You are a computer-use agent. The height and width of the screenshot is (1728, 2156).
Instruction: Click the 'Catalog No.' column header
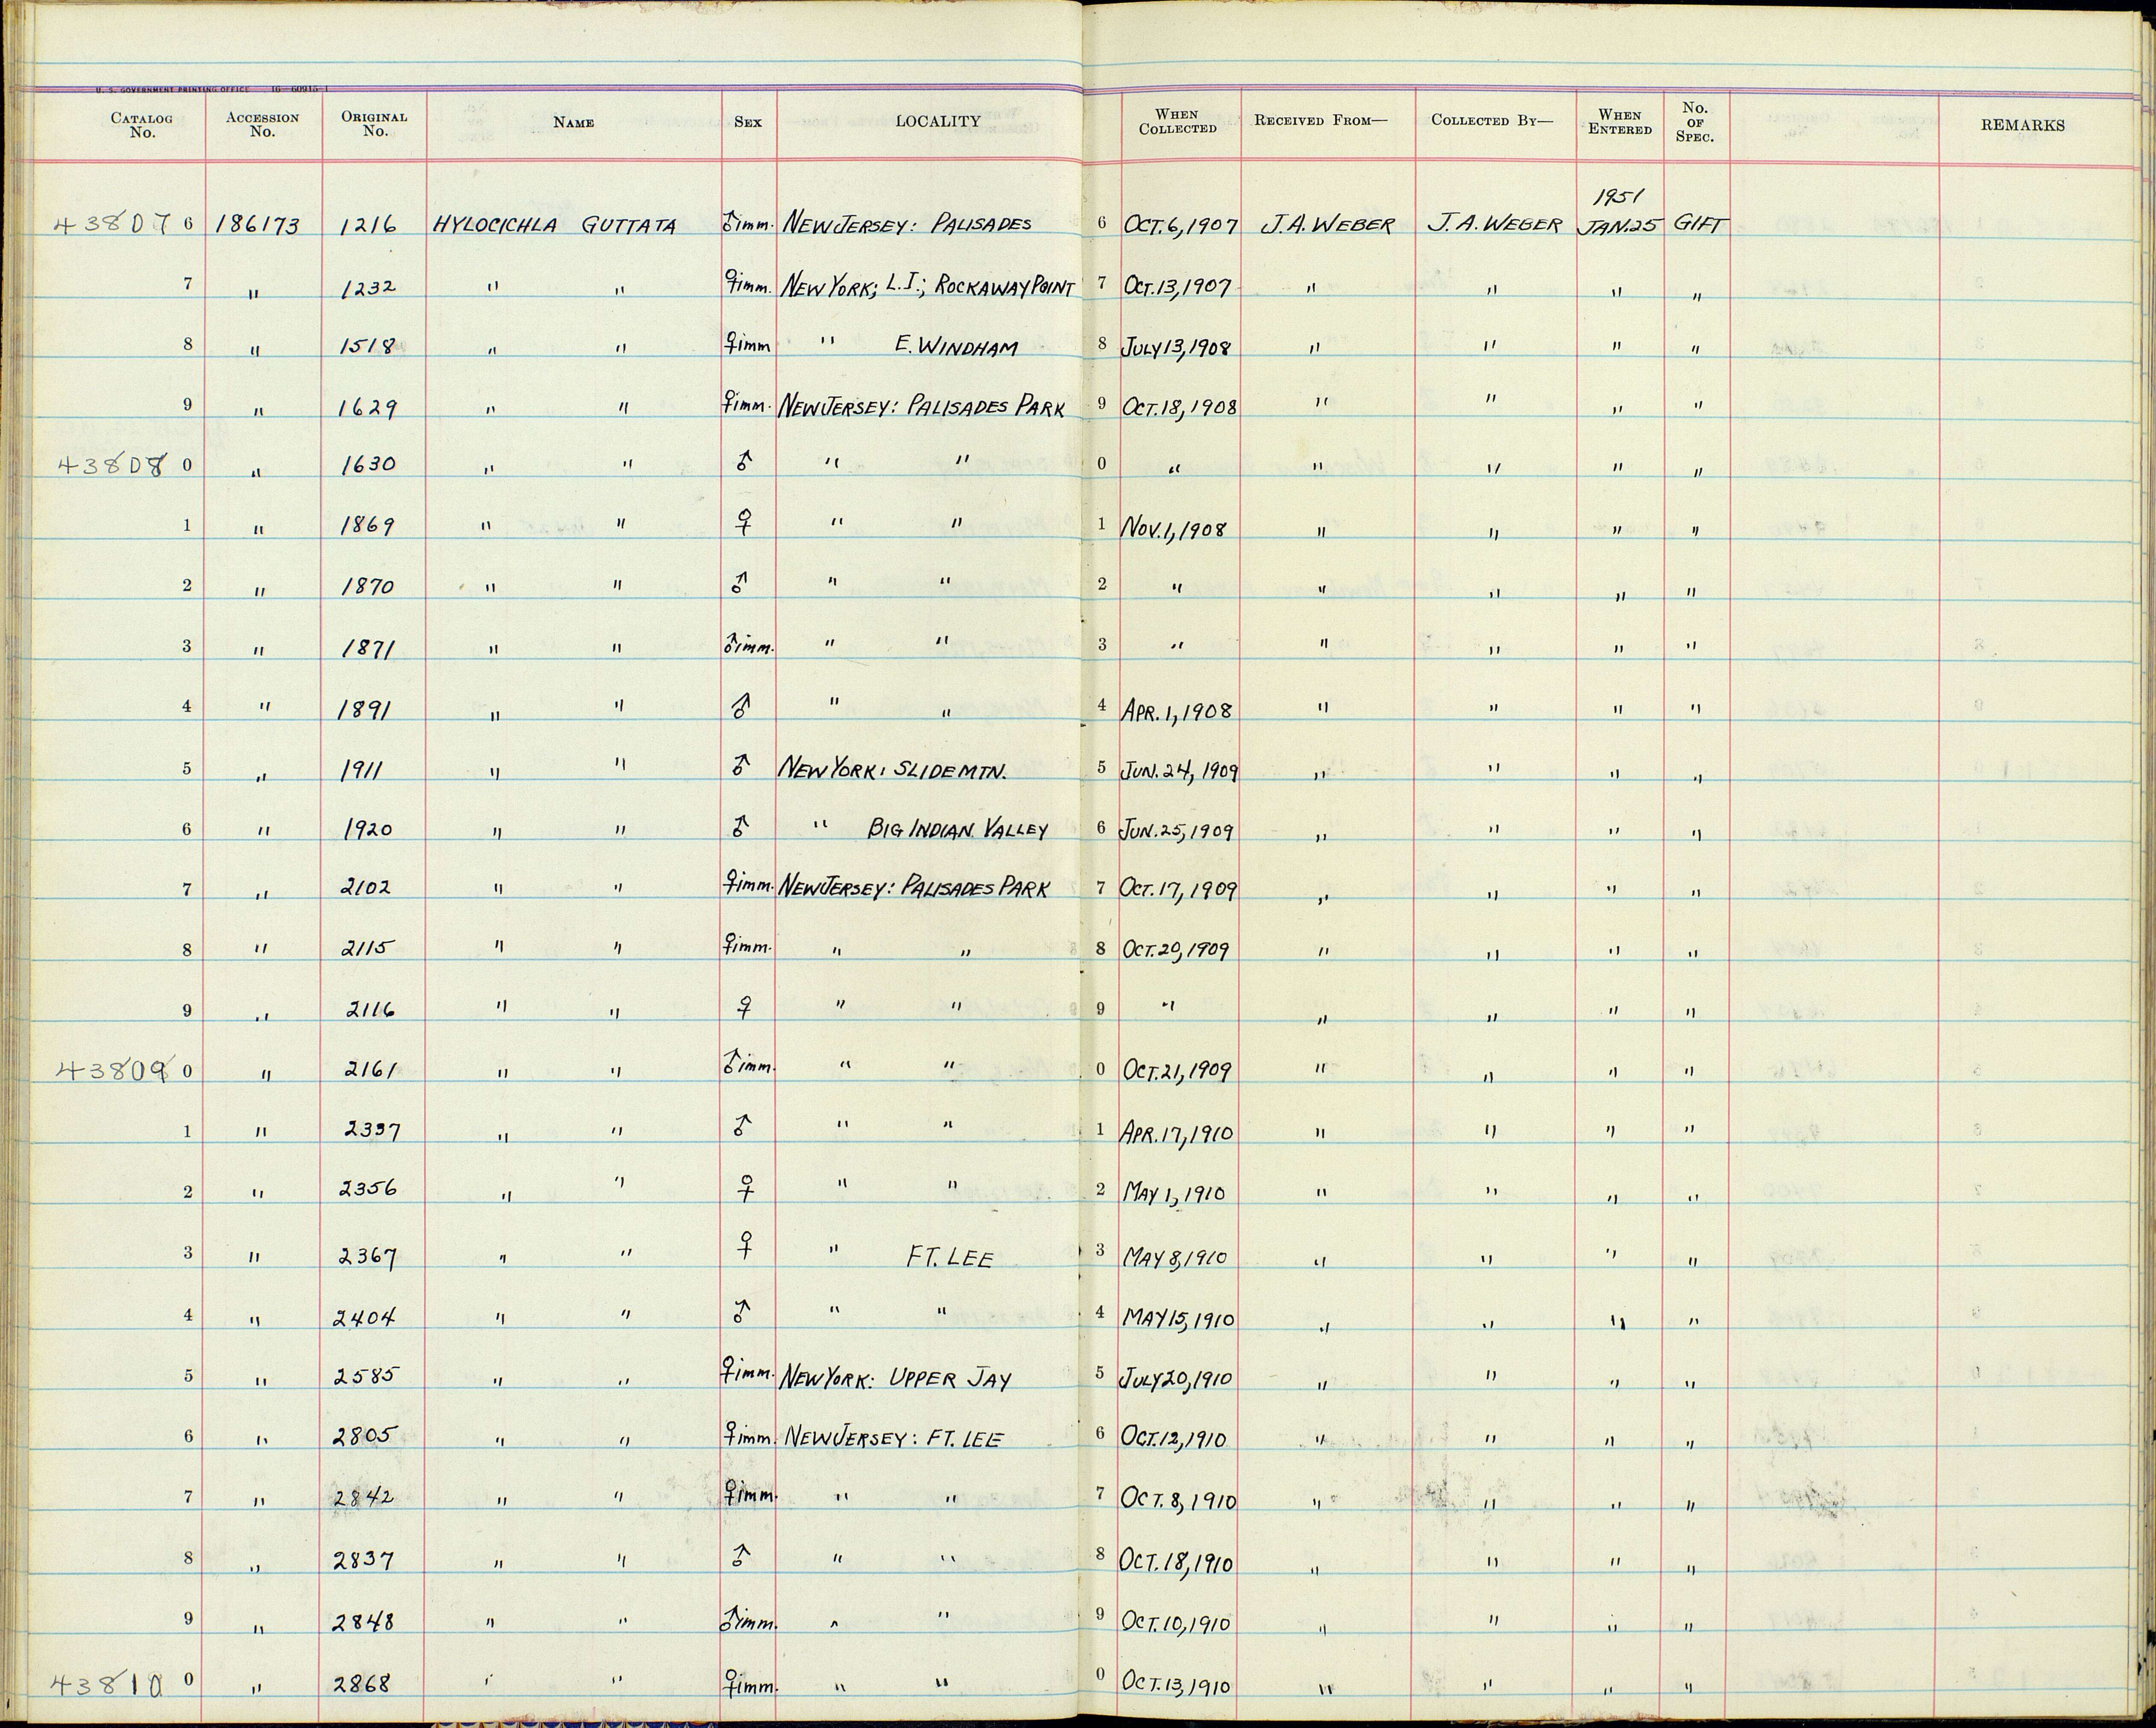point(141,125)
